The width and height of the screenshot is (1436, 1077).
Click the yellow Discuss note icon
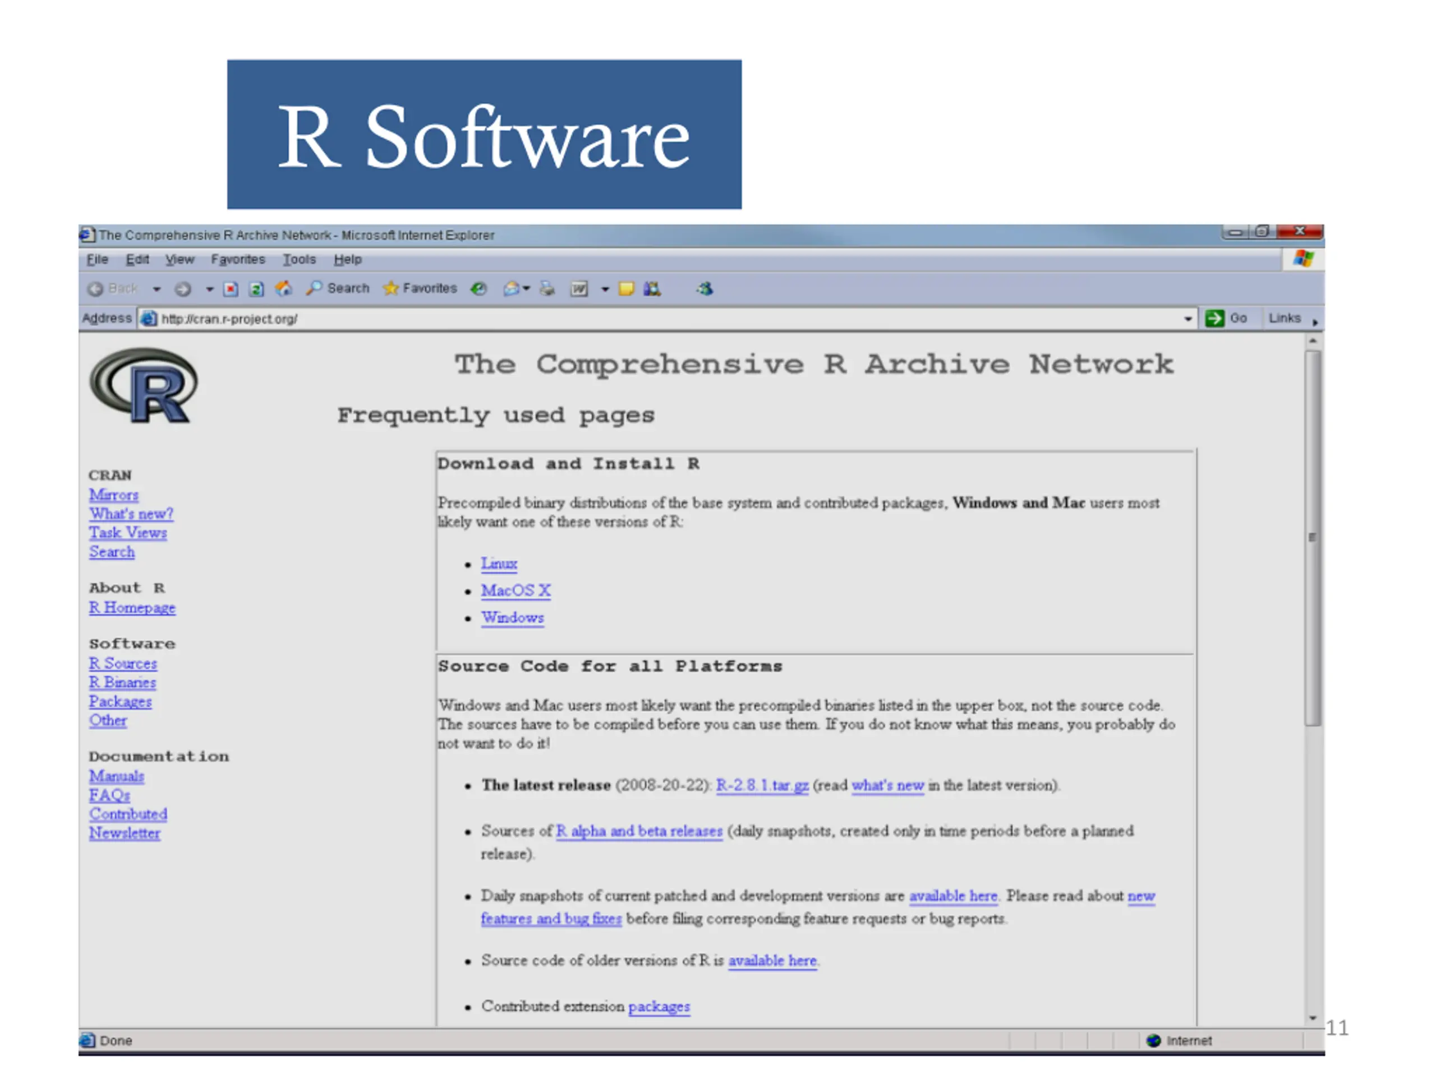626,289
